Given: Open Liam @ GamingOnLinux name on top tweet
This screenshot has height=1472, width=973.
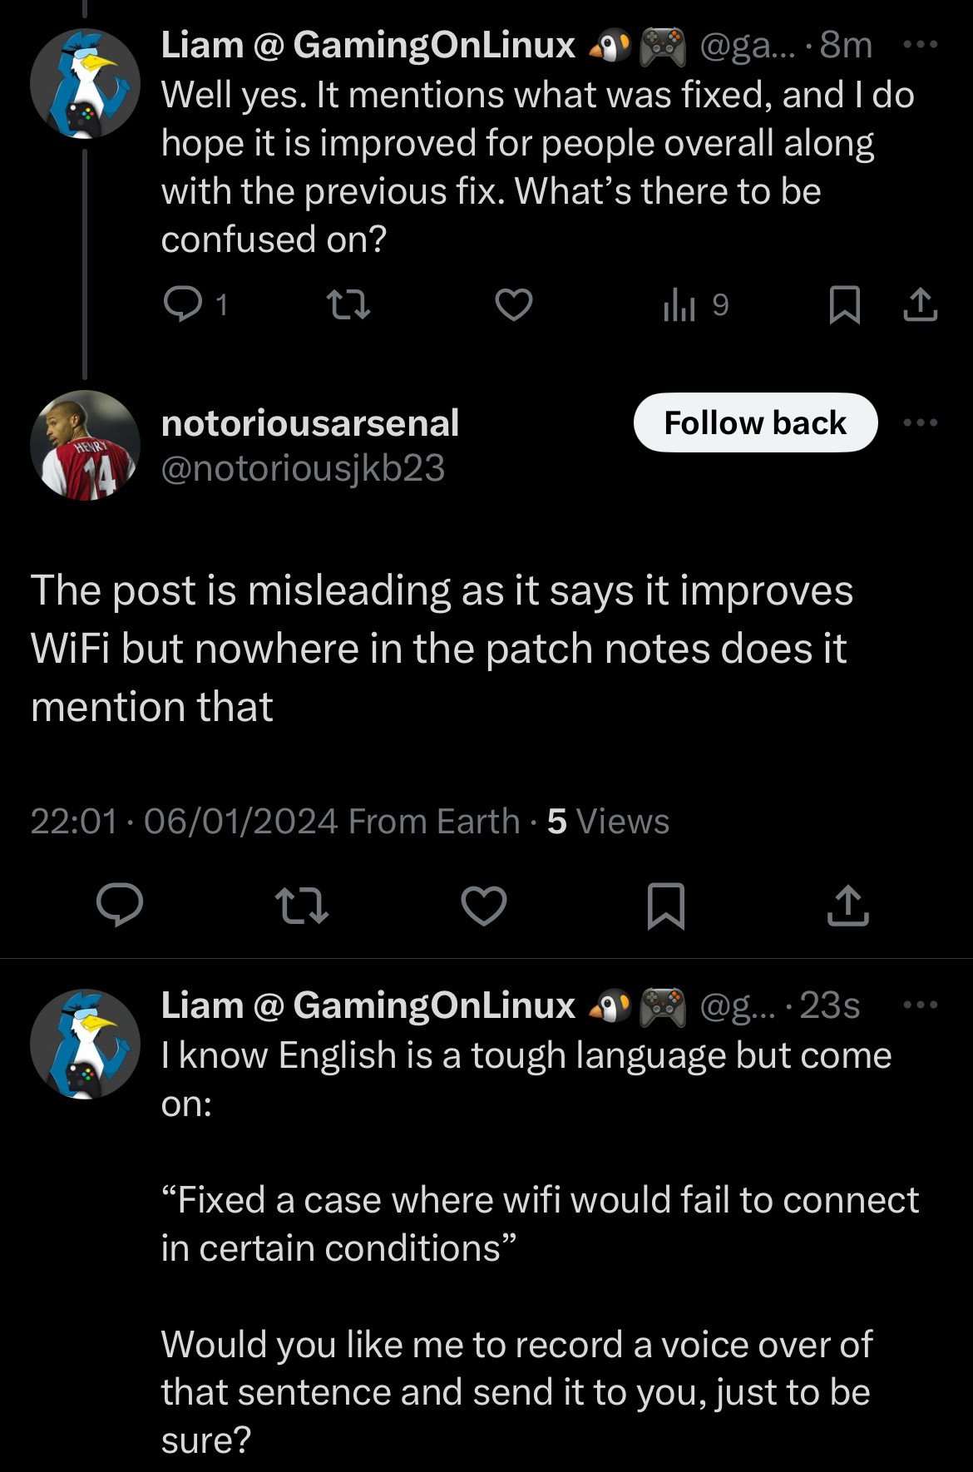Looking at the screenshot, I should click(x=368, y=45).
